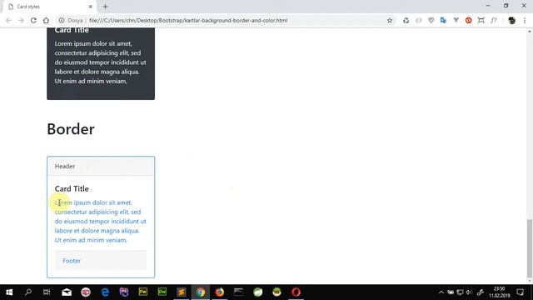Open the Windows notification center
533x300 pixels.
[520, 292]
